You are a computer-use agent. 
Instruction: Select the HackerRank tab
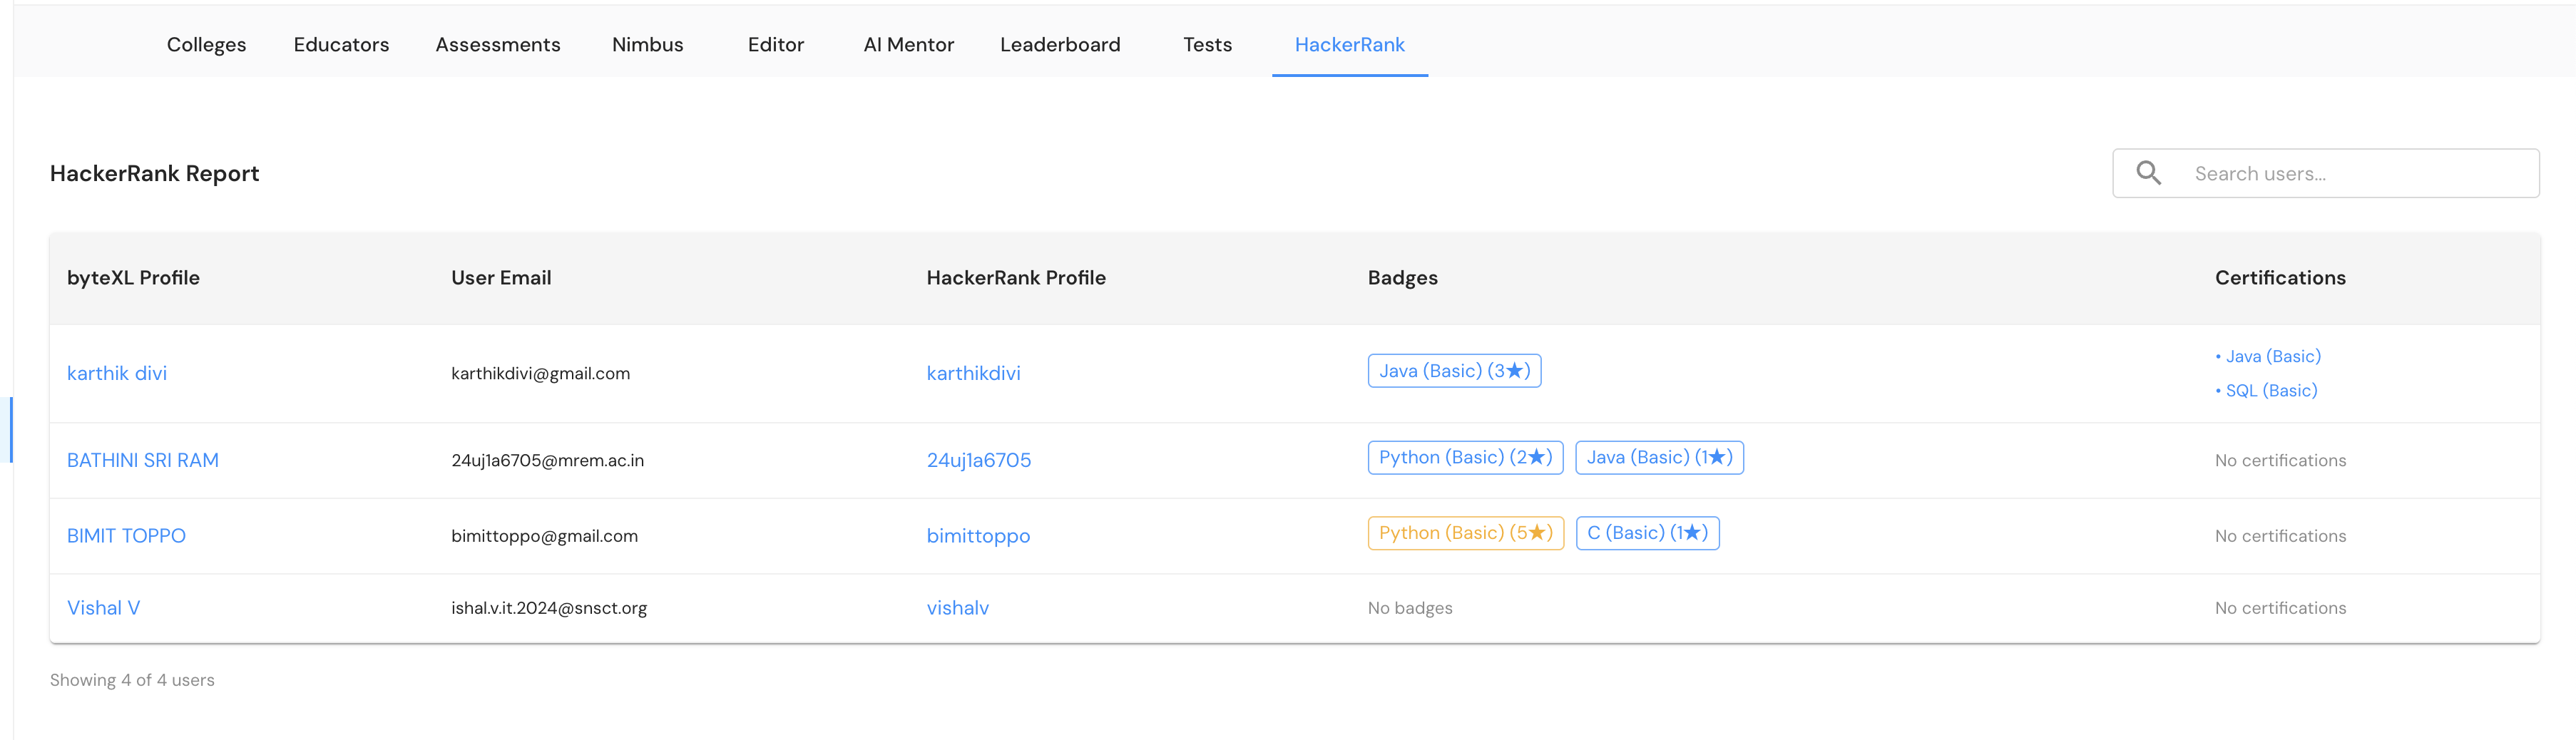click(x=1349, y=45)
